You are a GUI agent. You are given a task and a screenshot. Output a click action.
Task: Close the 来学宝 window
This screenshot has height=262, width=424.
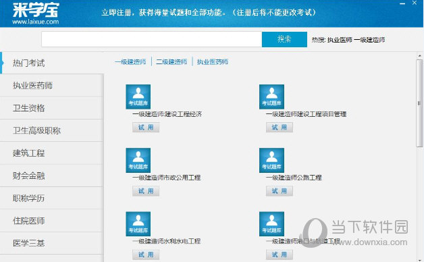coord(415,3)
